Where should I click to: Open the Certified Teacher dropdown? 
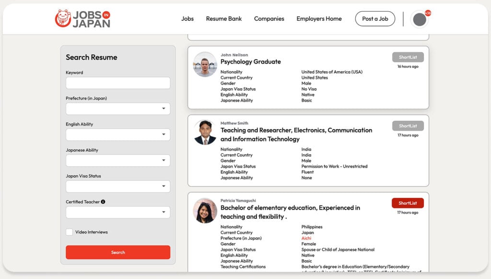pos(118,212)
